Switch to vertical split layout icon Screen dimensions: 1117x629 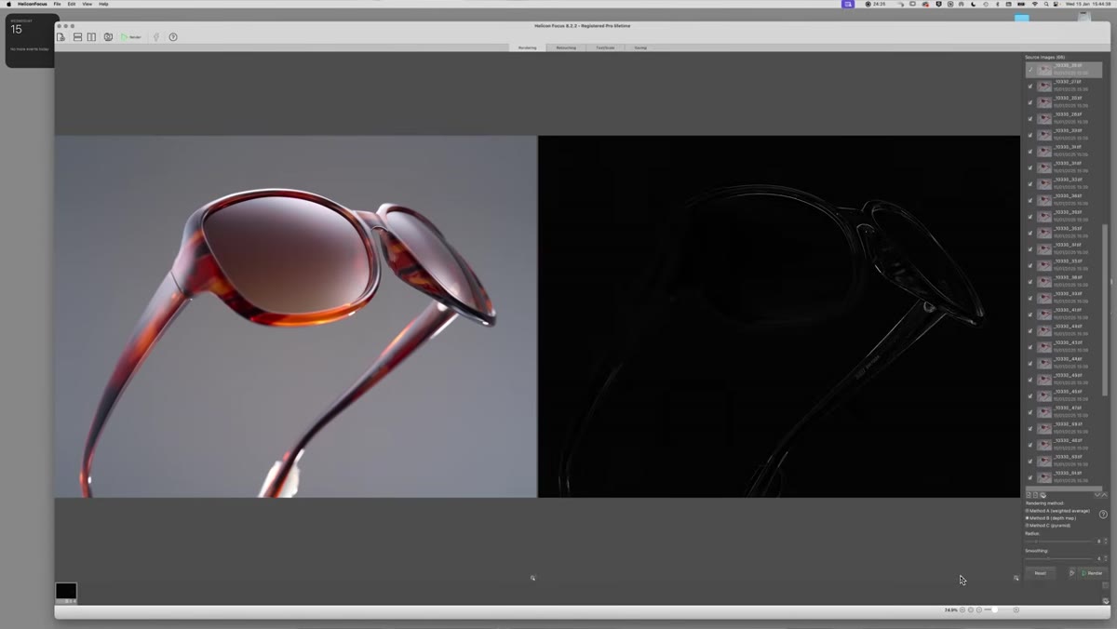point(91,37)
